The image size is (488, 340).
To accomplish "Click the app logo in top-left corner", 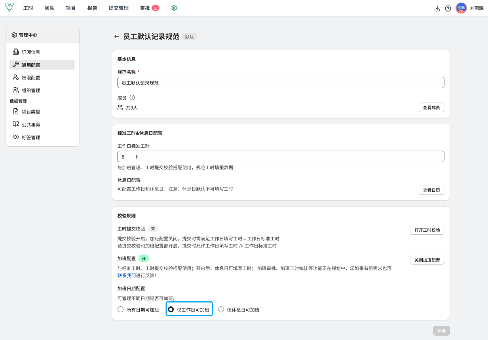I will (x=9, y=8).
